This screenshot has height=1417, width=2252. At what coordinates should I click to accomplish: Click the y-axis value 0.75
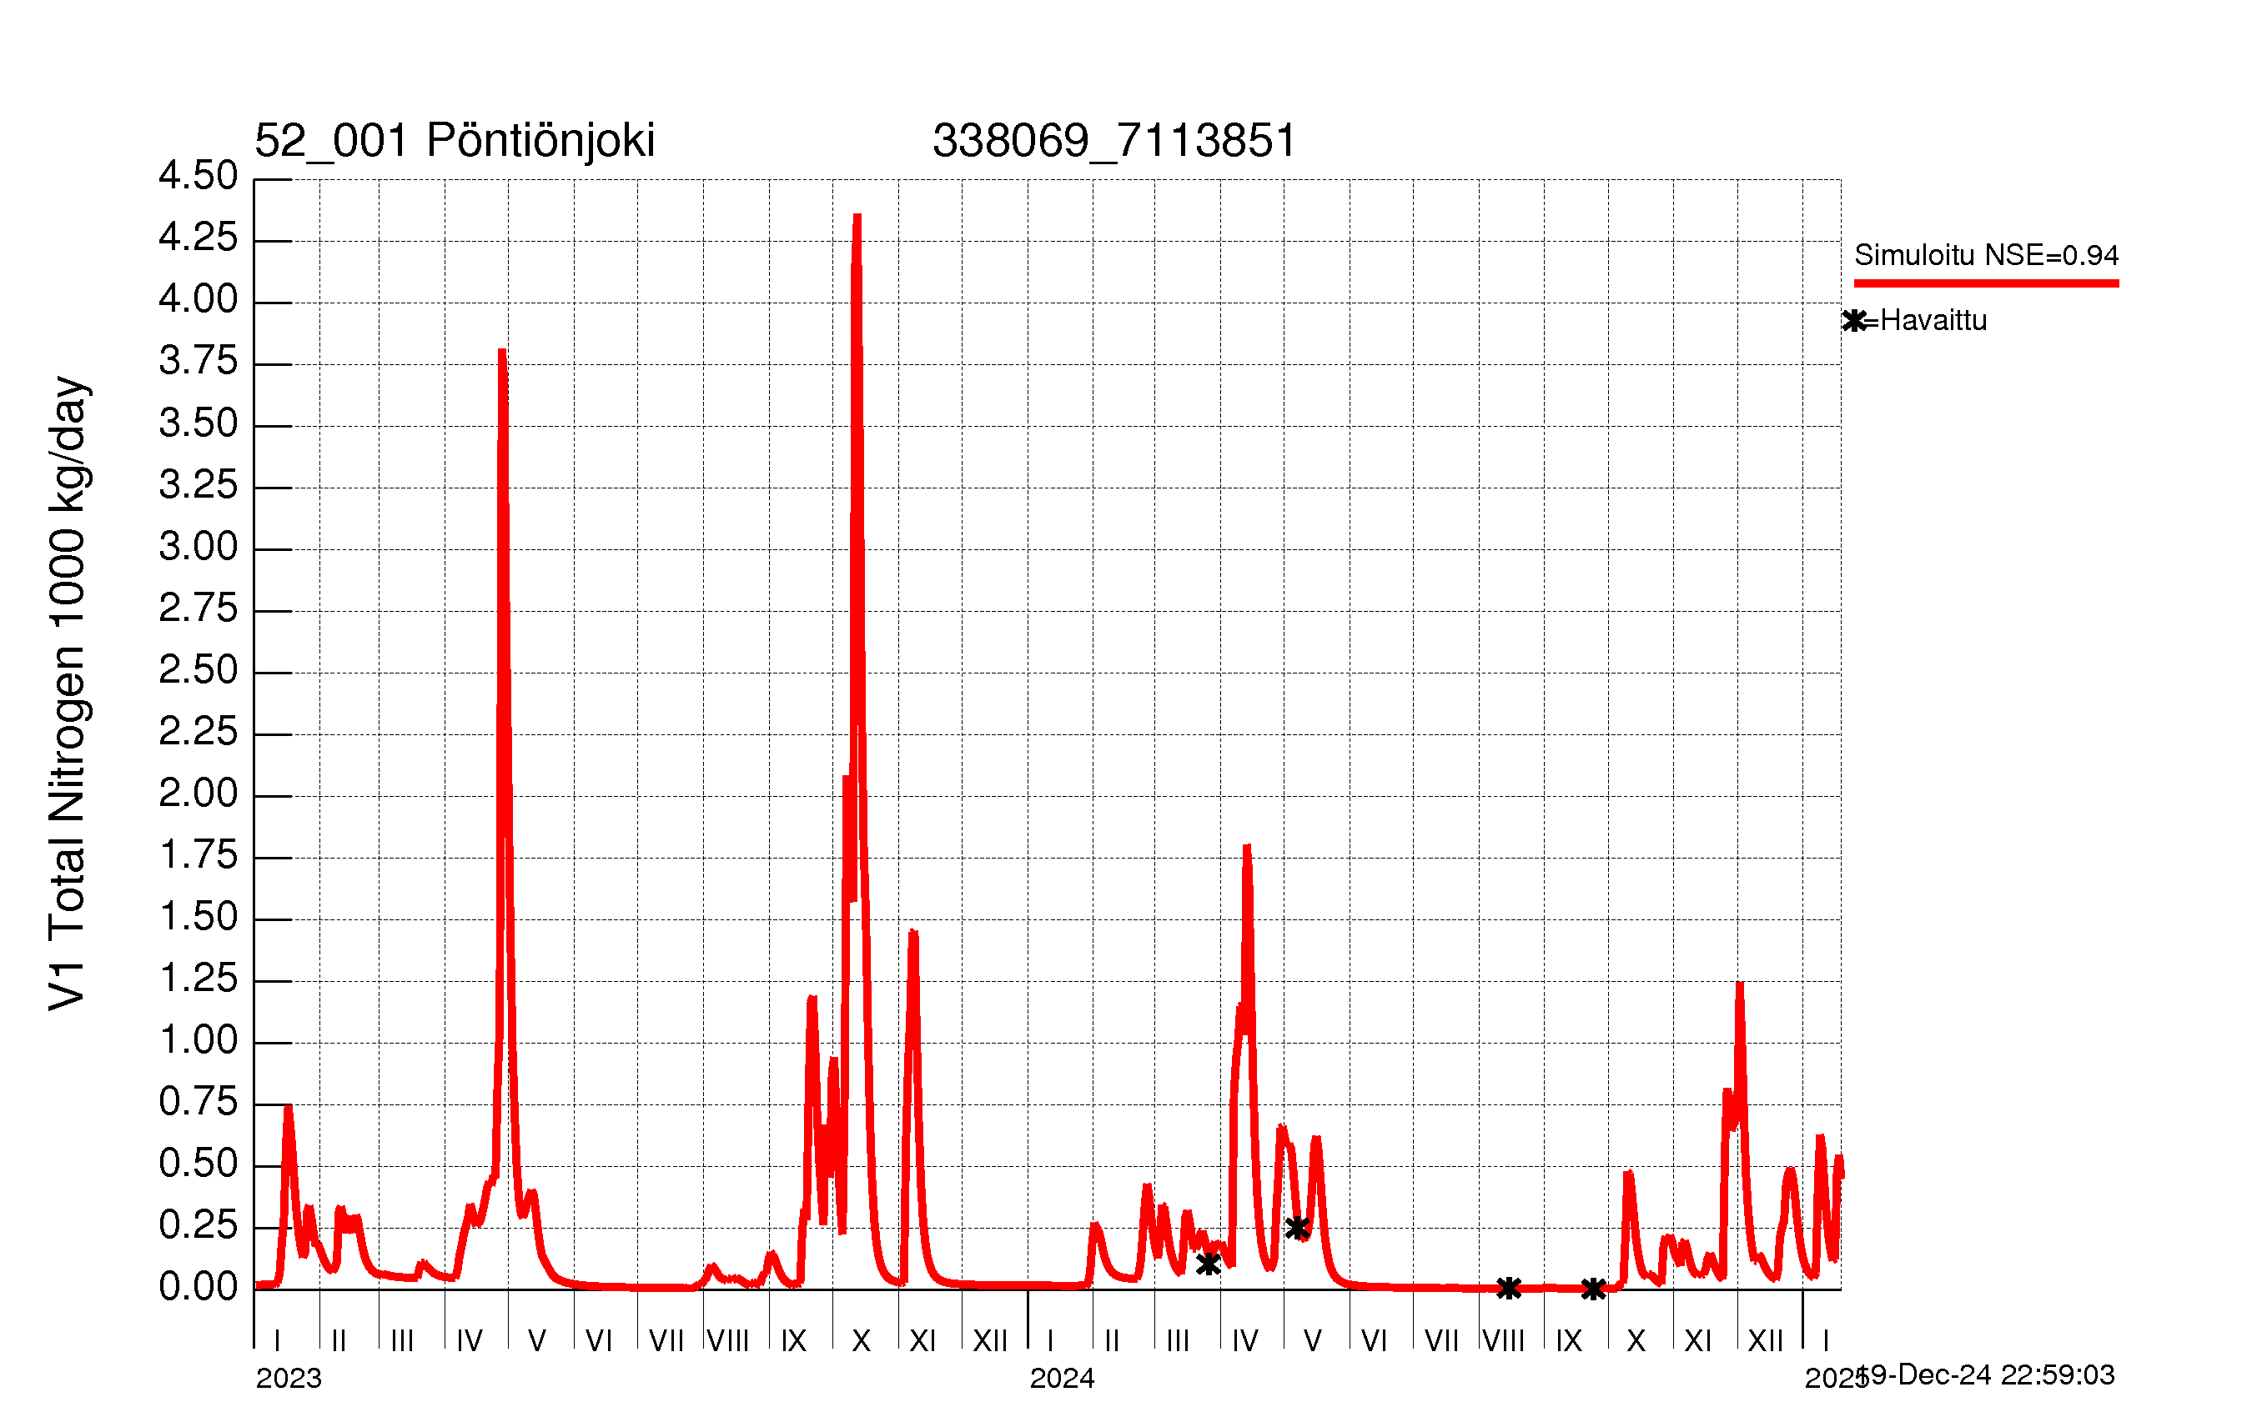click(x=199, y=1102)
